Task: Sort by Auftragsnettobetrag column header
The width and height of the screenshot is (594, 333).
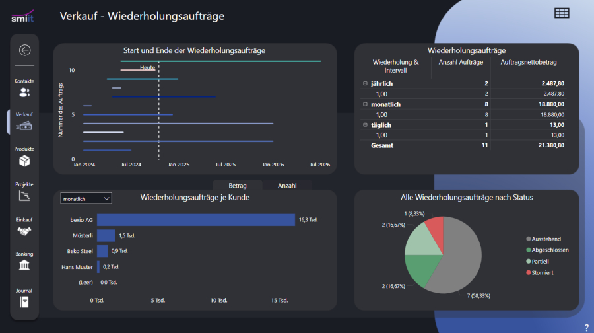Action: click(529, 63)
